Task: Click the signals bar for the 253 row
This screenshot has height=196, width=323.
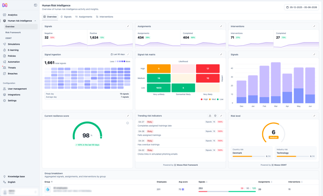Action: click(227, 192)
